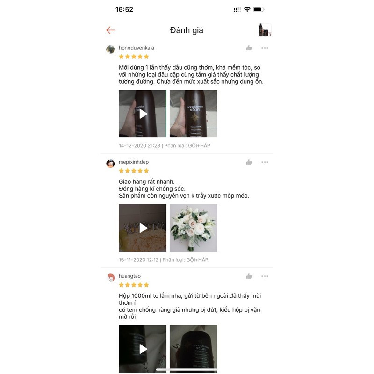374x374 pixels.
Task: Tap the five-star rating under huangtao
Action: click(x=134, y=285)
